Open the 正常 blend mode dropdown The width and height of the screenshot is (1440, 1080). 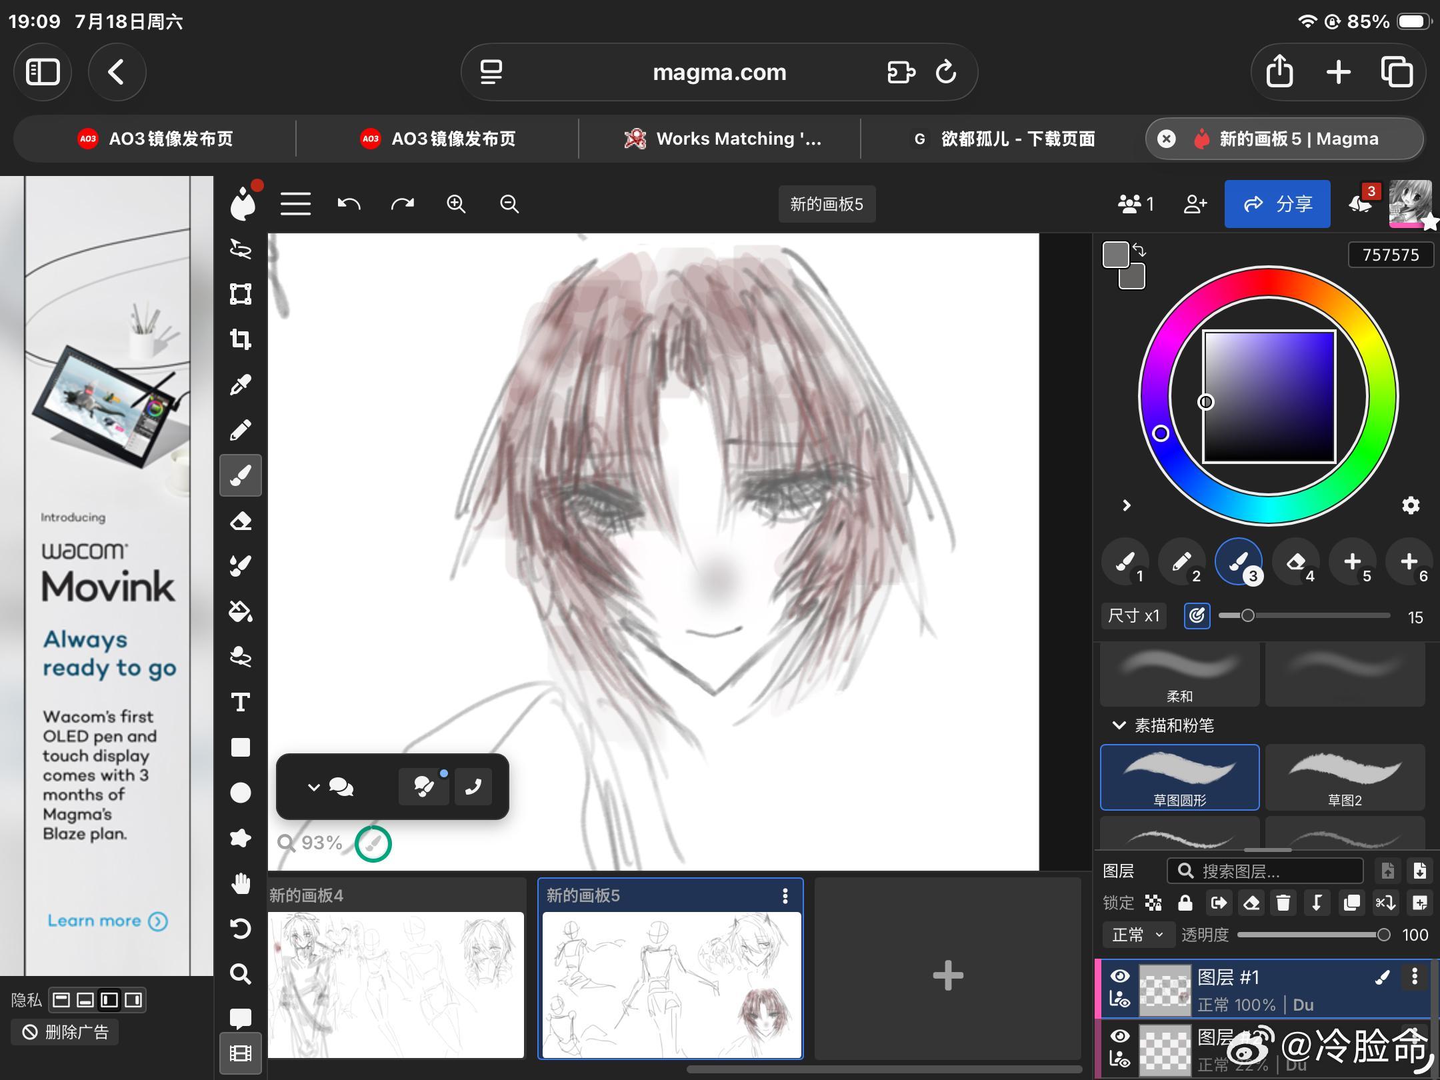[1137, 935]
